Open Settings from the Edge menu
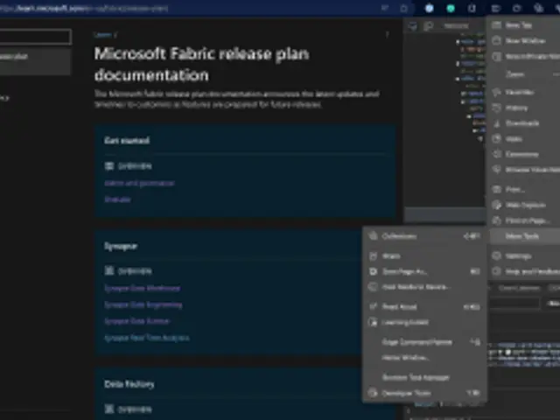 point(525,256)
